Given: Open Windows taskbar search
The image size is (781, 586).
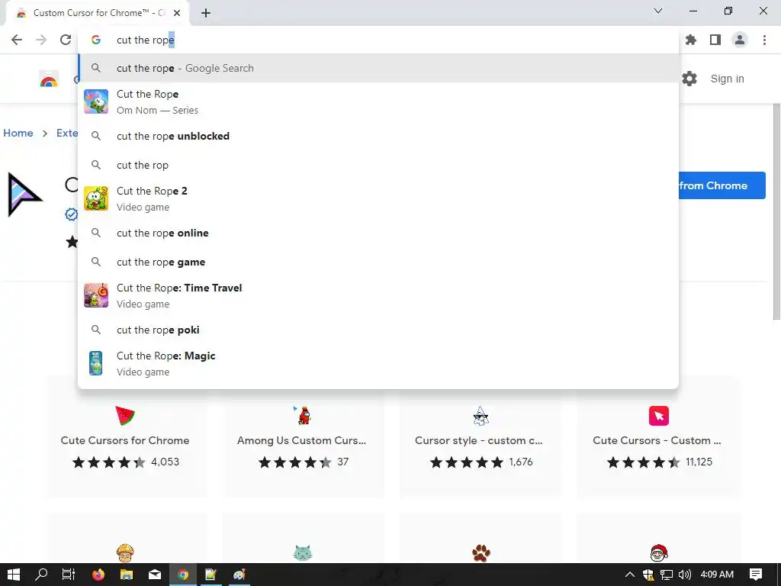Looking at the screenshot, I should coord(41,575).
